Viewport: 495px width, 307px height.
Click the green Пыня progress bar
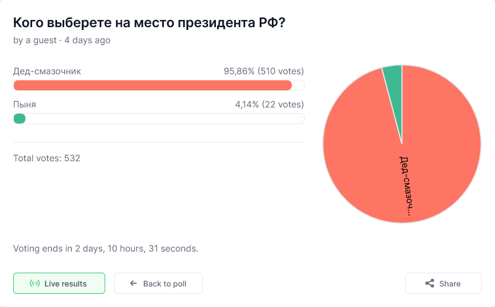[19, 119]
